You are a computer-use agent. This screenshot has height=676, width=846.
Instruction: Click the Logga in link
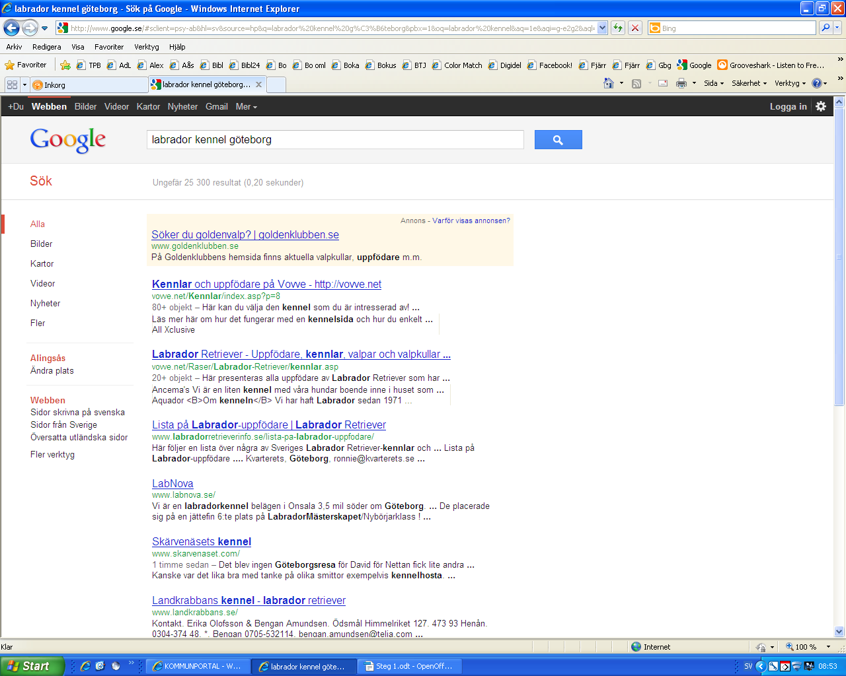pos(788,106)
